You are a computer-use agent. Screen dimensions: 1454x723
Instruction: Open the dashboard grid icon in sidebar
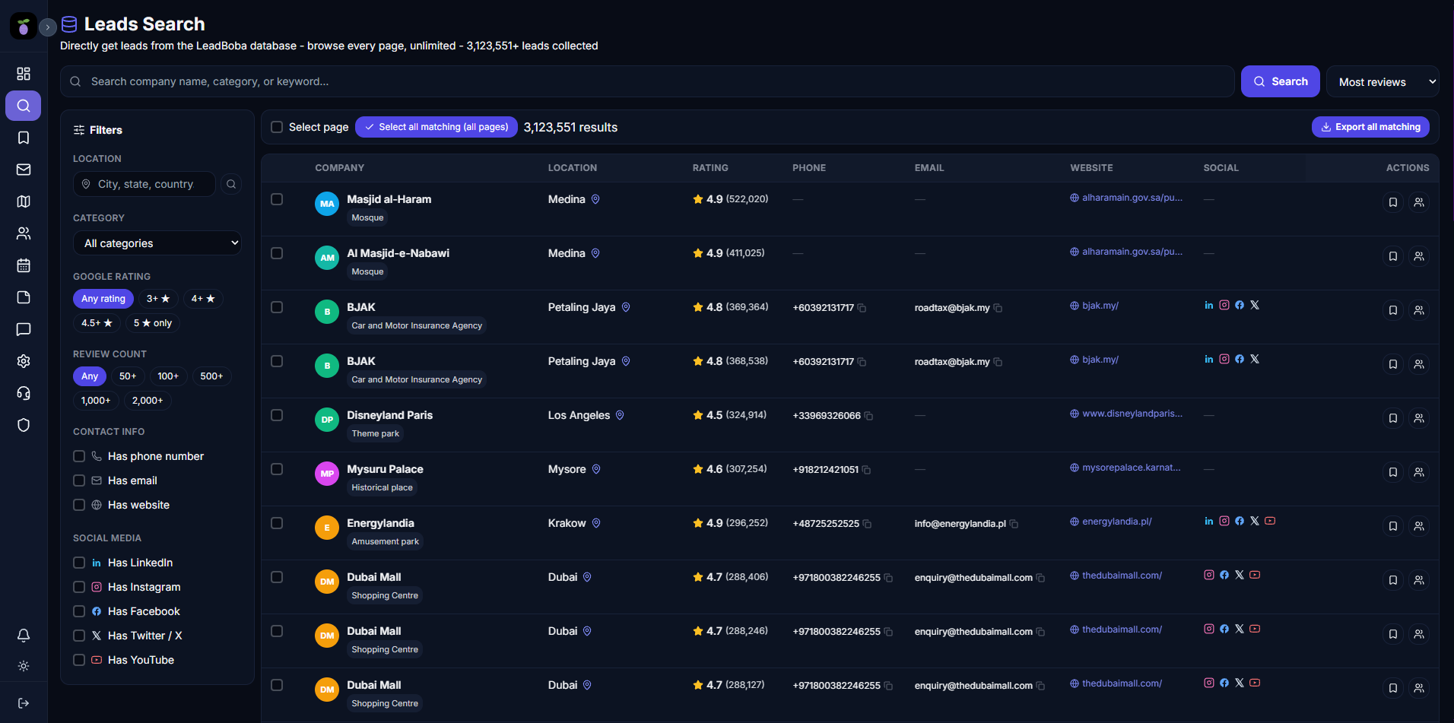(24, 74)
